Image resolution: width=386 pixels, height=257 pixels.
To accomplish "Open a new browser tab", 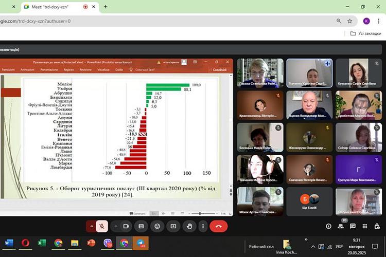I will click(x=106, y=7).
